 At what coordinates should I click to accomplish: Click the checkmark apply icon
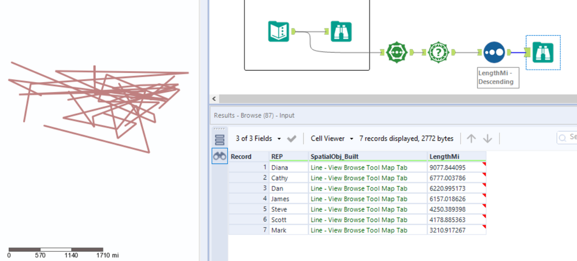pos(292,139)
